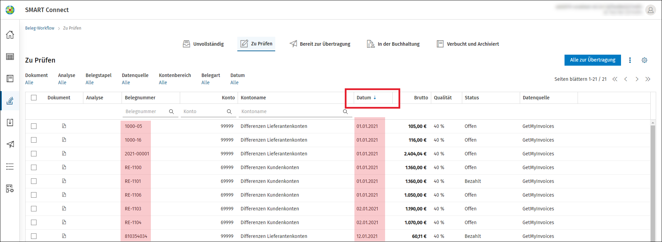Open document icon for row 1000-16

pyautogui.click(x=64, y=140)
